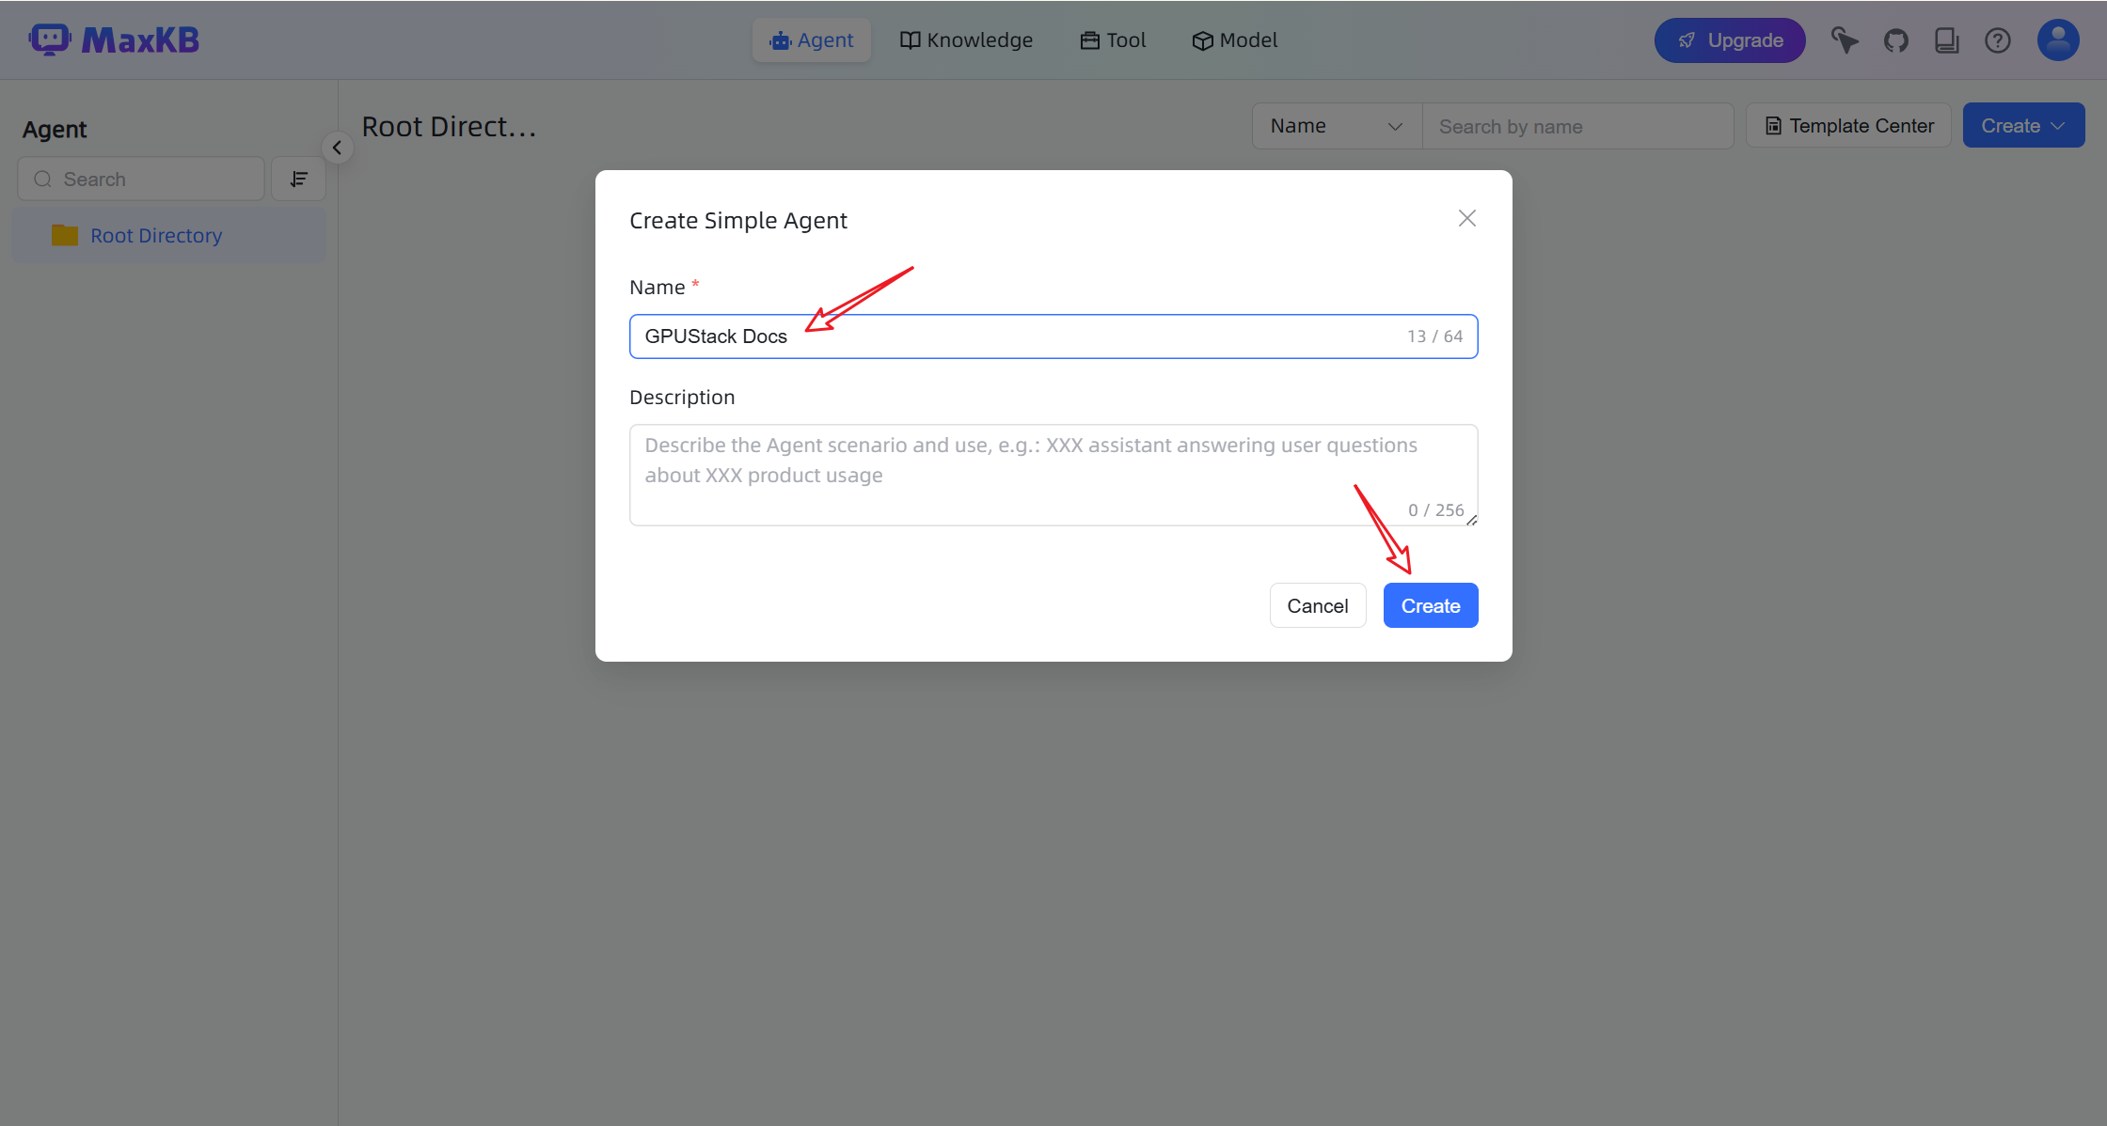Click the Upgrade button
This screenshot has width=2107, height=1126.
[1729, 40]
